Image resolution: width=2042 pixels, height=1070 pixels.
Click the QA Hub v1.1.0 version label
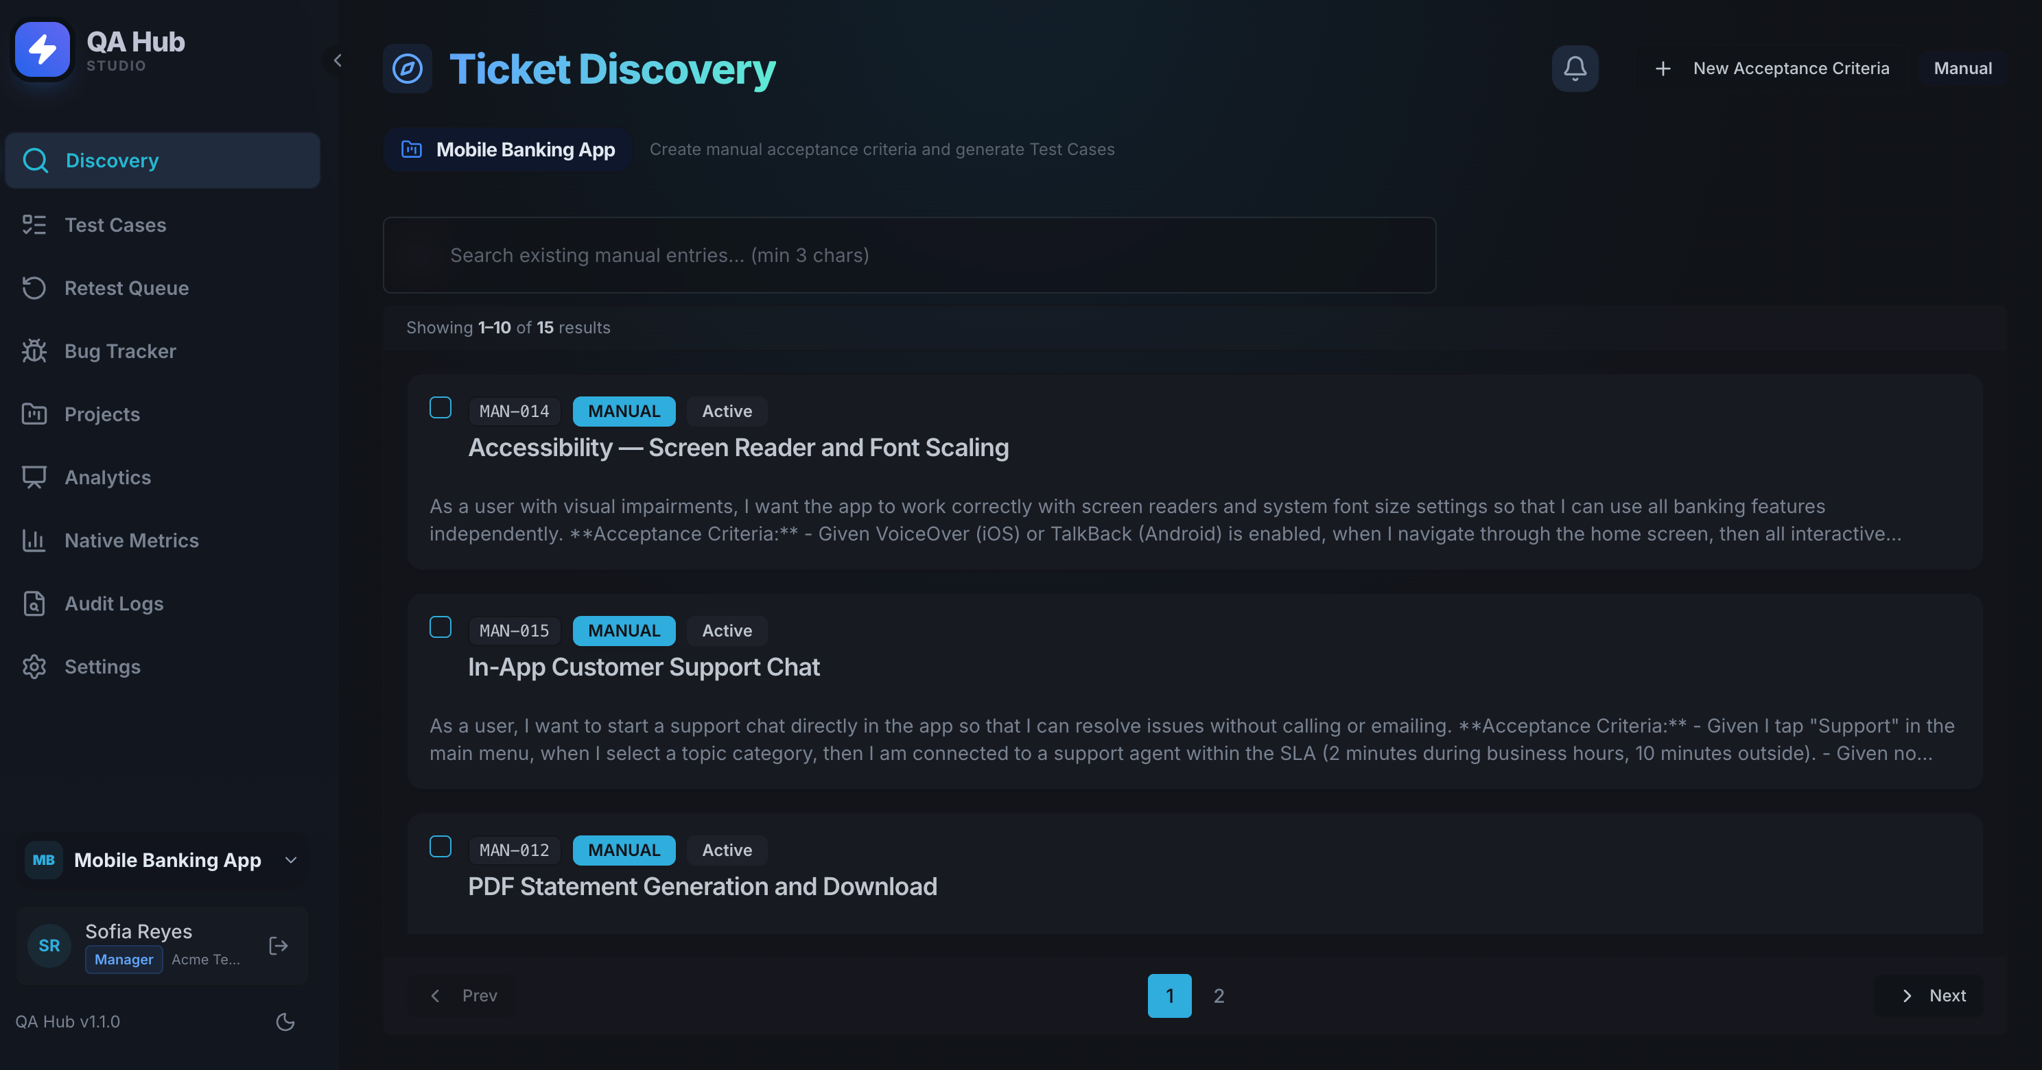68,1022
